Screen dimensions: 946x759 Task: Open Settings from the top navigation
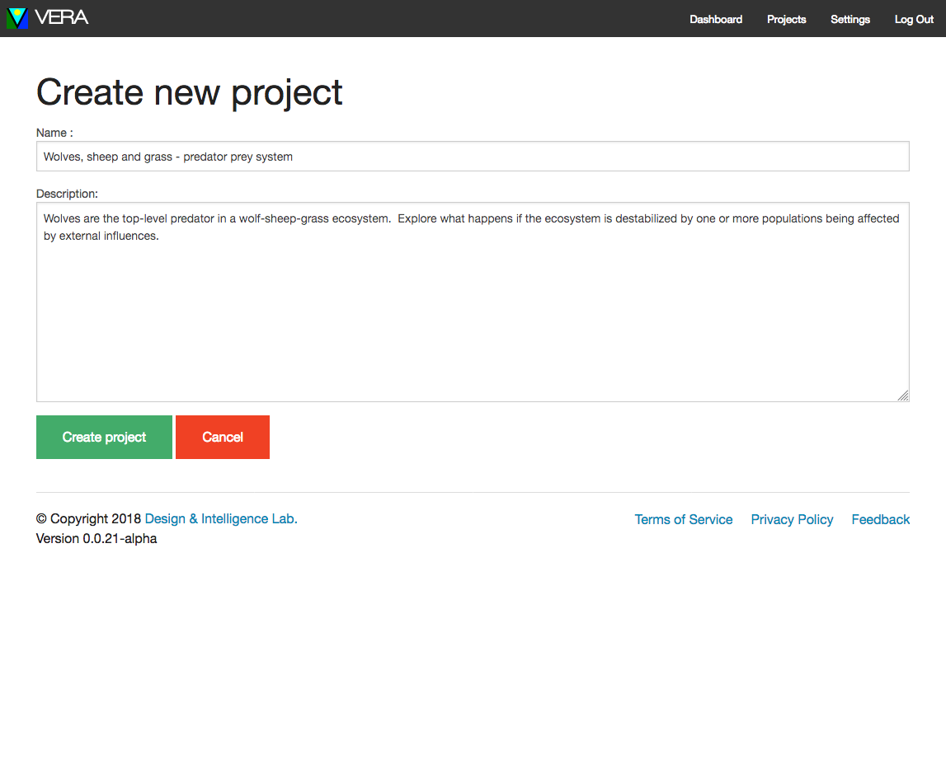point(850,19)
